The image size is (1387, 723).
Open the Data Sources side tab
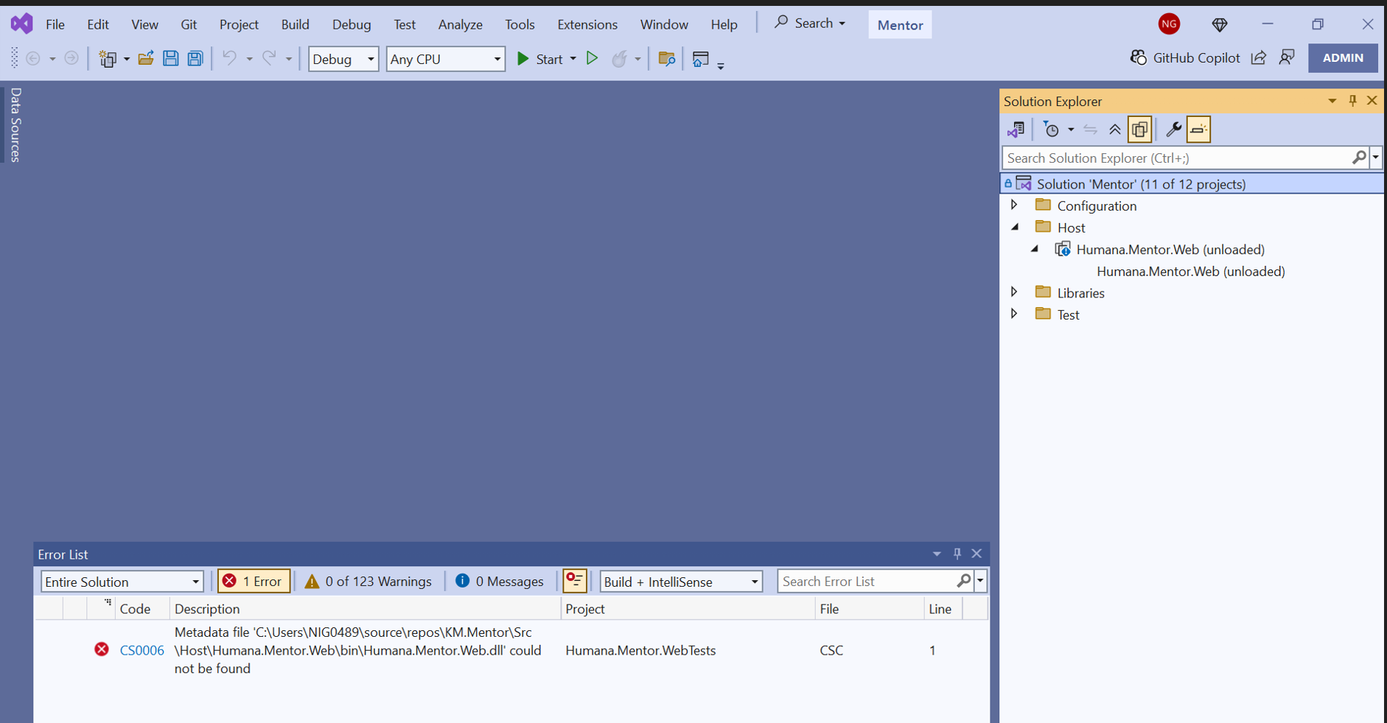(15, 124)
